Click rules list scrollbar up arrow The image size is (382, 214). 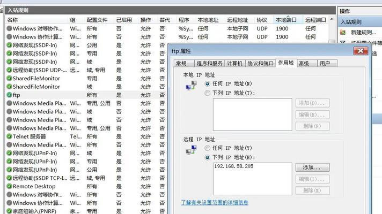pos(332,19)
